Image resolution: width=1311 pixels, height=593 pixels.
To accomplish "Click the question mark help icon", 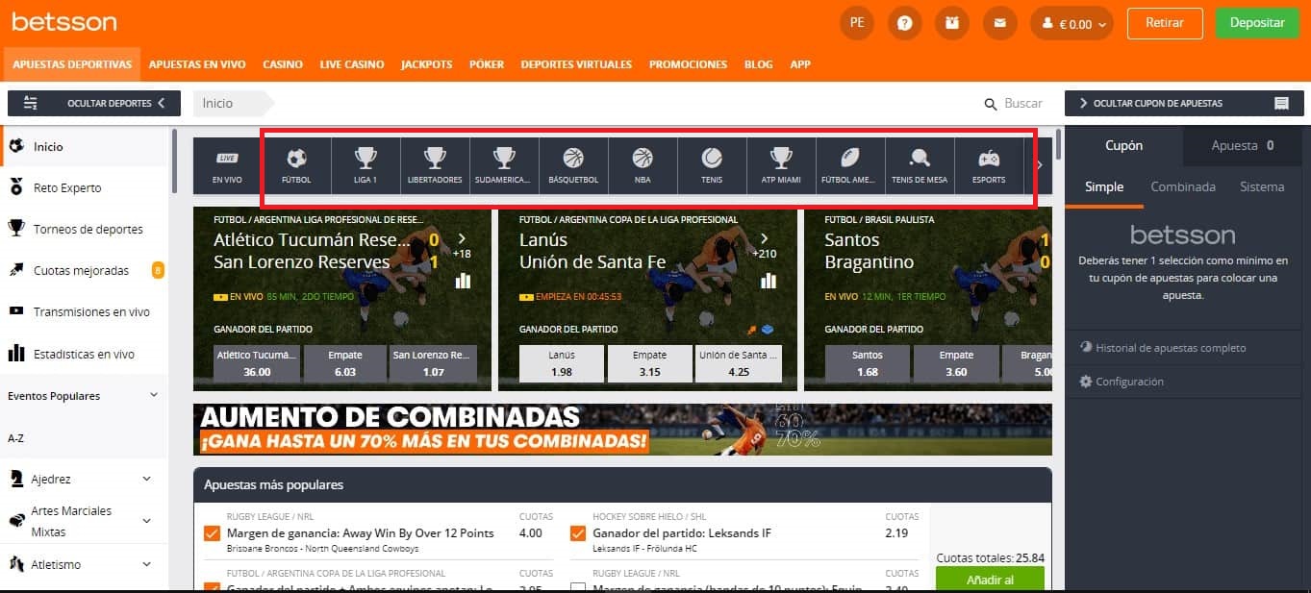I will pyautogui.click(x=904, y=22).
